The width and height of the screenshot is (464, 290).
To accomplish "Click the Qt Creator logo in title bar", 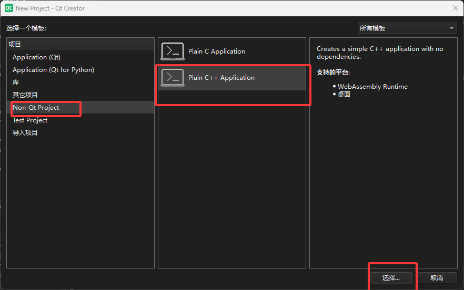I will click(9, 8).
